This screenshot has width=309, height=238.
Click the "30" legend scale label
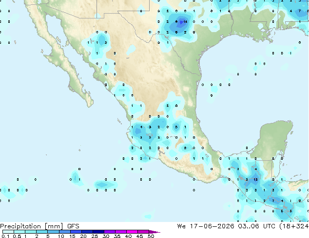tap(106, 236)
